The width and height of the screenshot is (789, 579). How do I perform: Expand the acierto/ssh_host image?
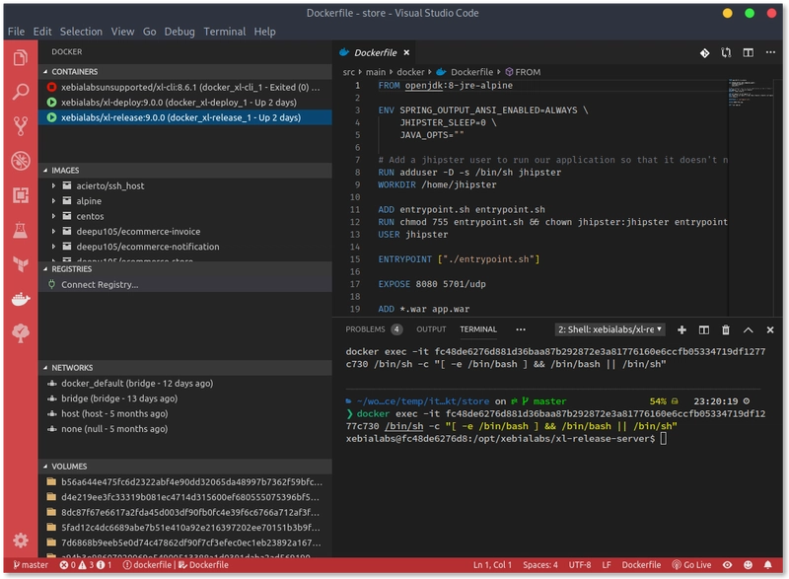coord(54,185)
